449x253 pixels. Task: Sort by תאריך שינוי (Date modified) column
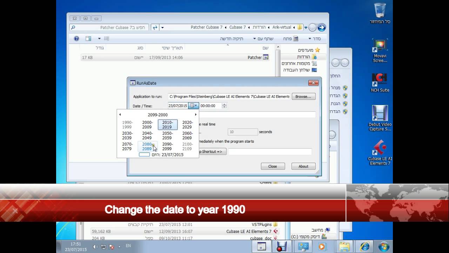173,48
